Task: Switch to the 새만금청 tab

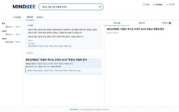Action: (x=30, y=17)
